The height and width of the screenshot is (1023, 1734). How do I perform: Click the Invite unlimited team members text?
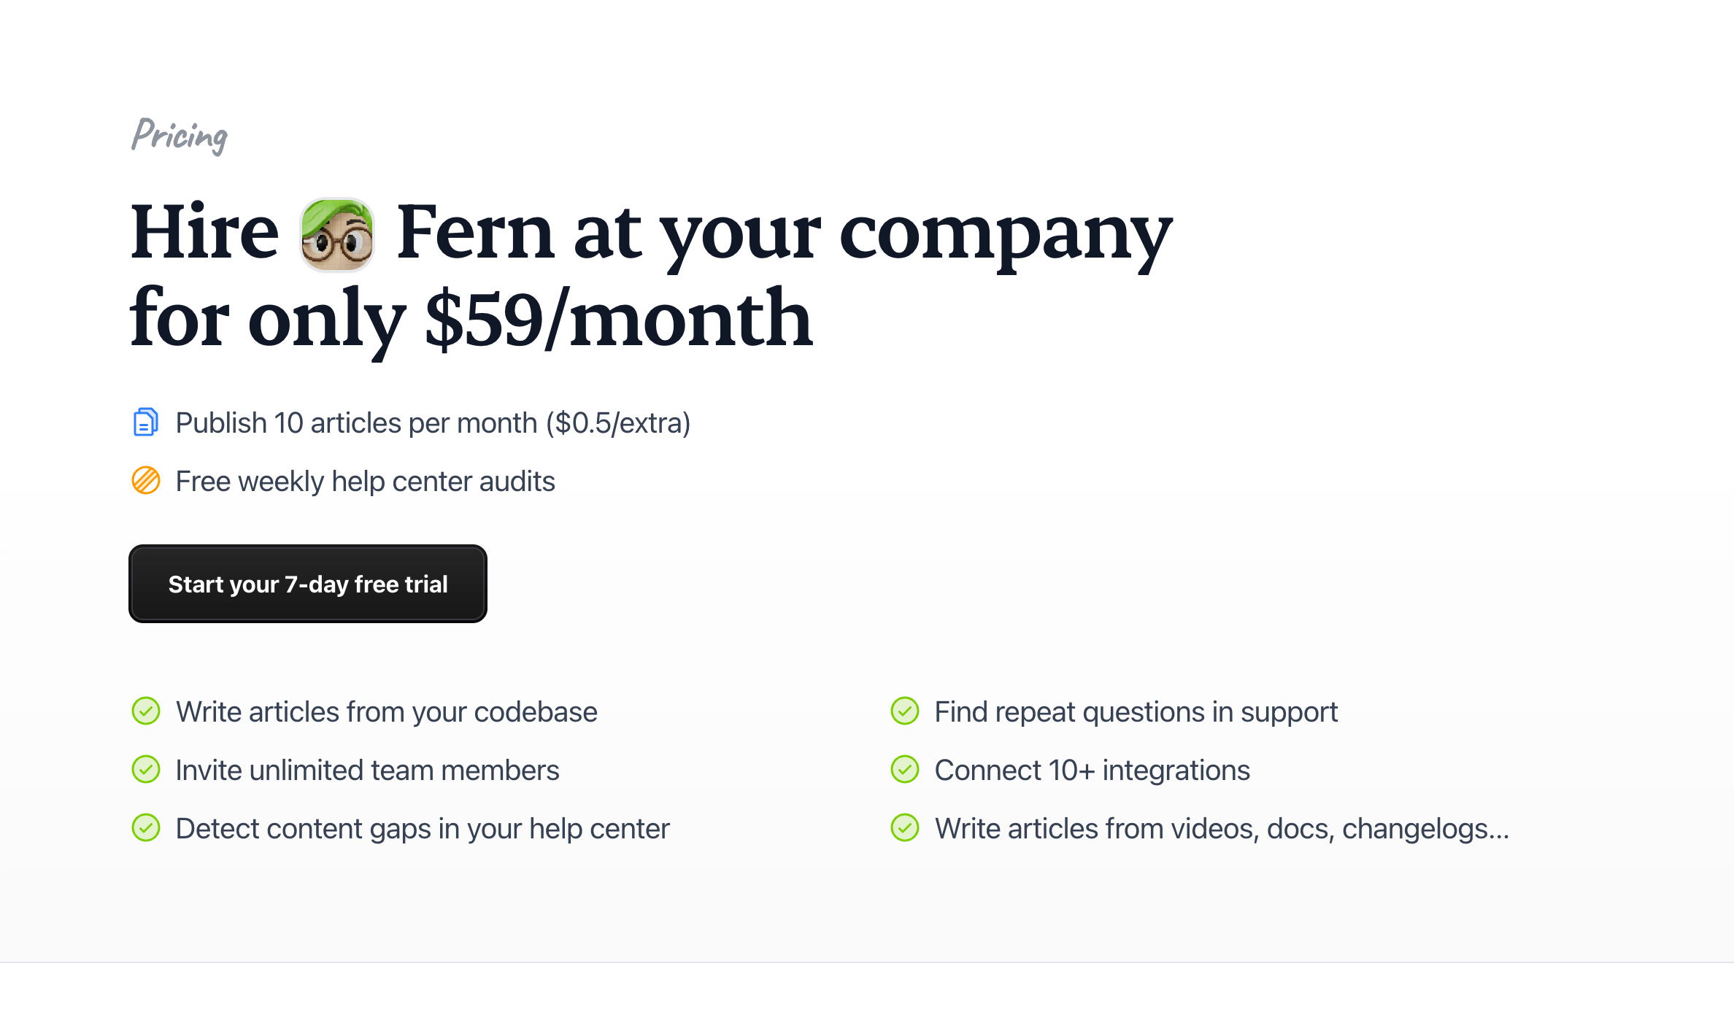tap(367, 771)
